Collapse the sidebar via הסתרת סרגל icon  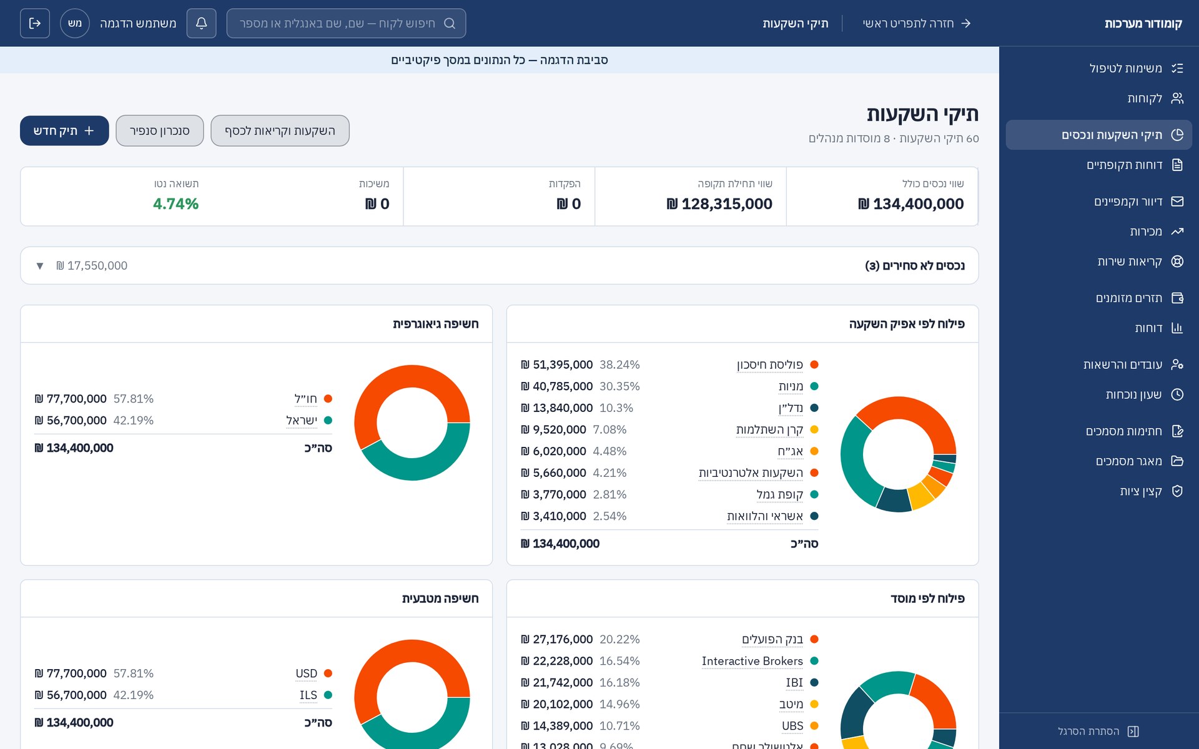1133,731
